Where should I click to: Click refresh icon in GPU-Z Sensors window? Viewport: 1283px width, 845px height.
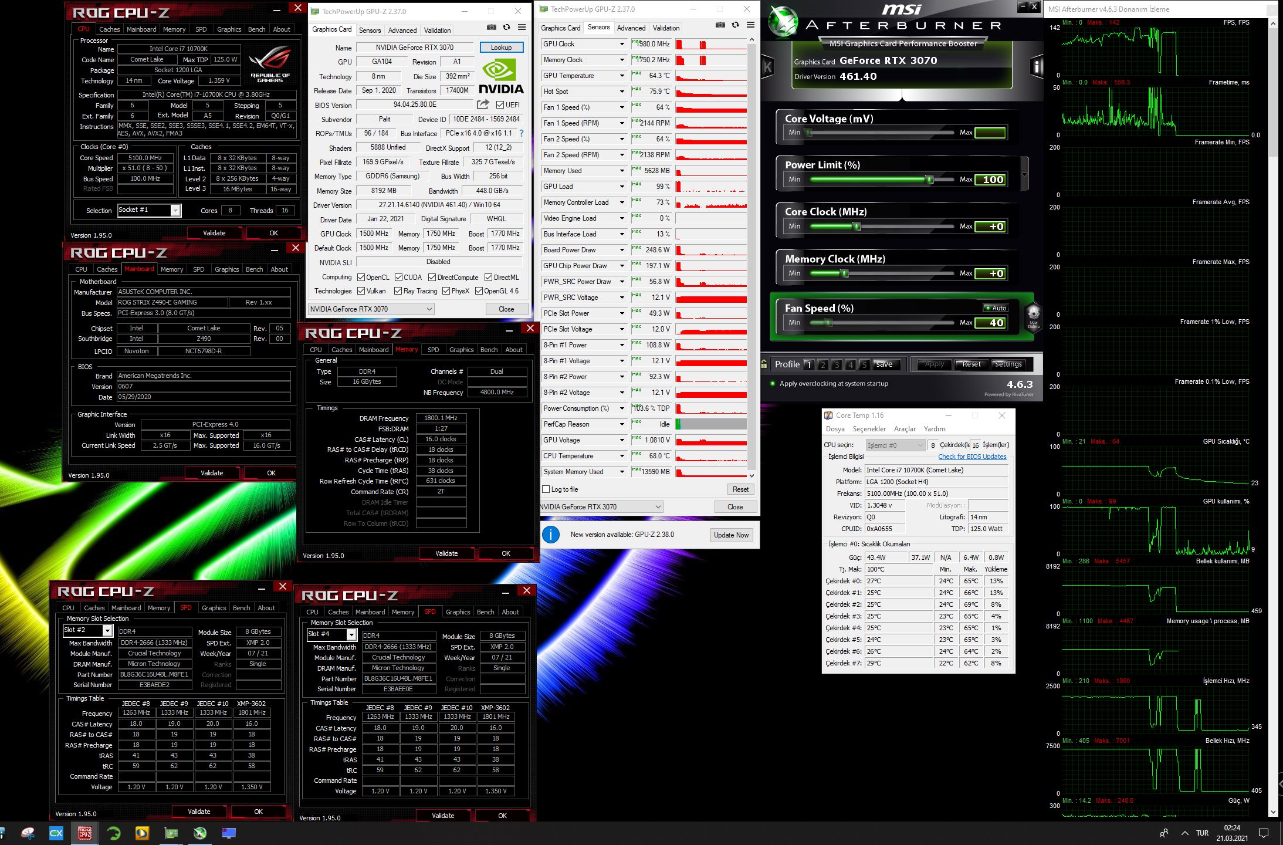pos(735,25)
